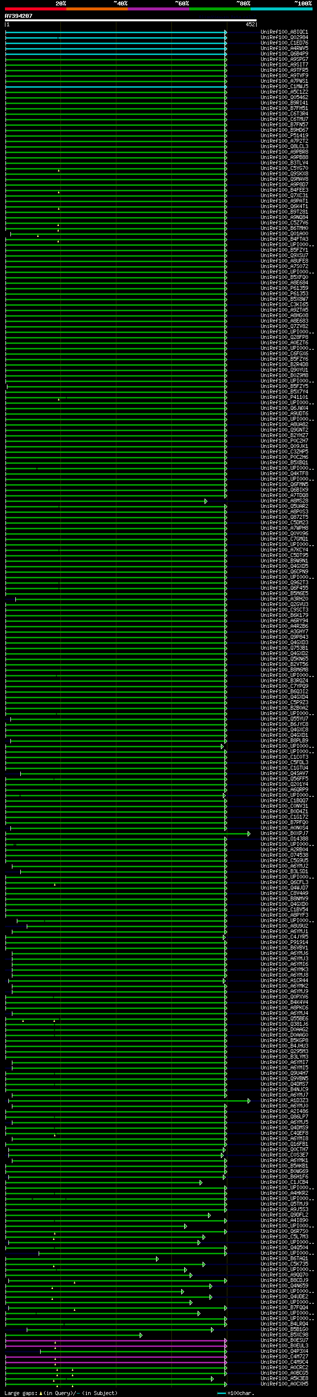This screenshot has height=1397, width=317.
Task: Click the white query sequence ruler bar
Action: (x=131, y=20)
